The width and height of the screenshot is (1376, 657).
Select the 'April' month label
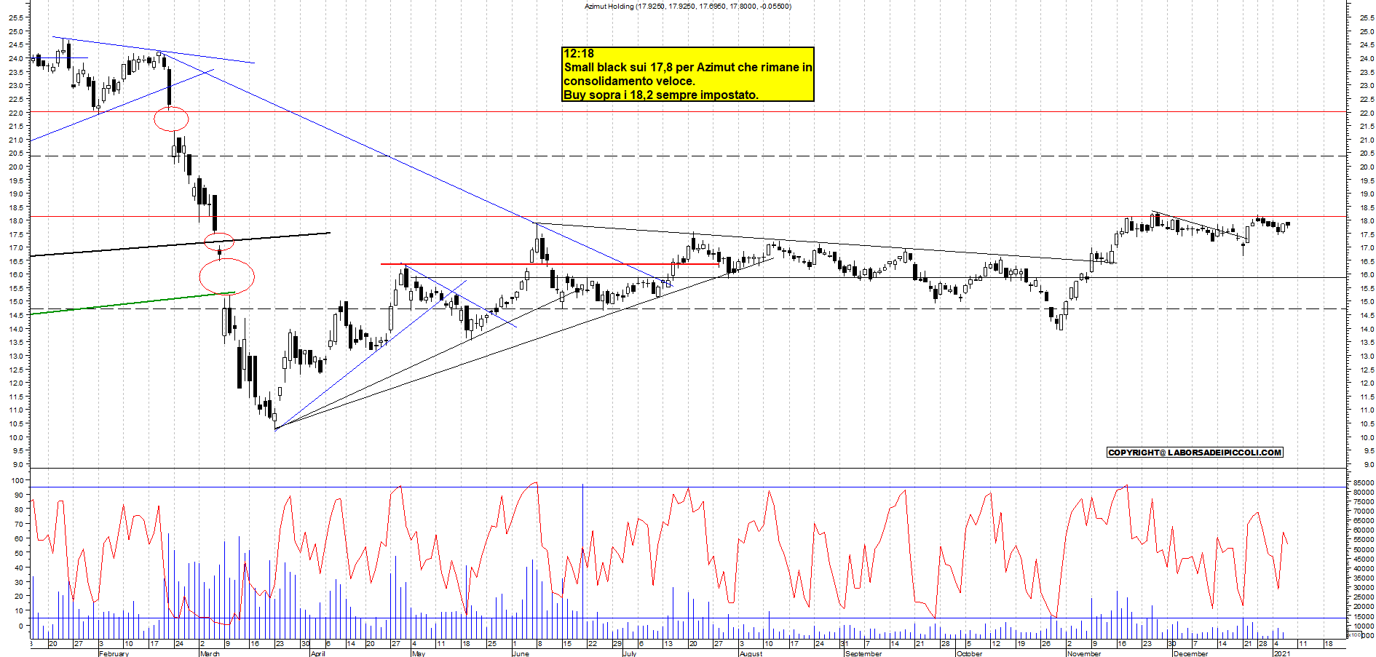[x=317, y=653]
